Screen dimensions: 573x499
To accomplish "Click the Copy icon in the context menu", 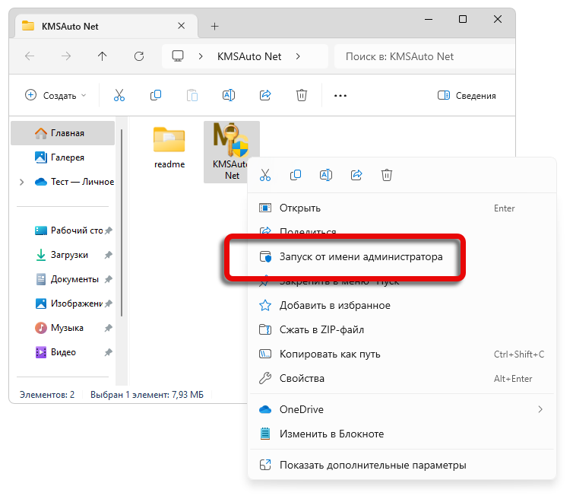I will tap(296, 175).
